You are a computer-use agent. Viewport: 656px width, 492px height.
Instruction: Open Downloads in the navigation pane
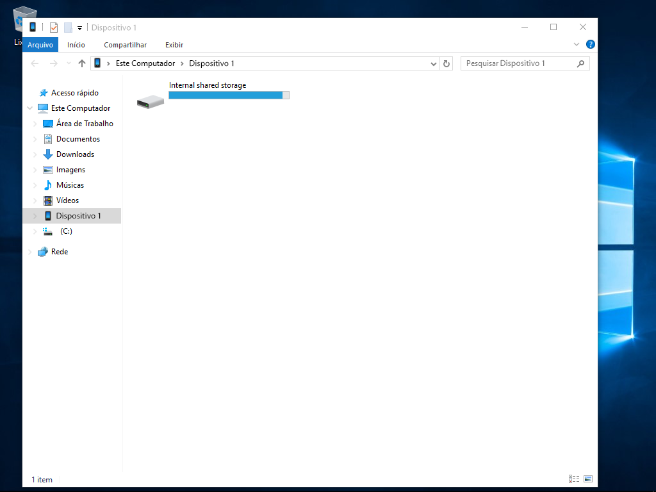[x=76, y=154]
